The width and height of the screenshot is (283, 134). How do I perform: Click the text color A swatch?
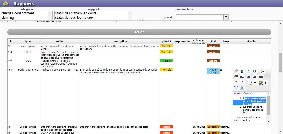(x=250, y=83)
